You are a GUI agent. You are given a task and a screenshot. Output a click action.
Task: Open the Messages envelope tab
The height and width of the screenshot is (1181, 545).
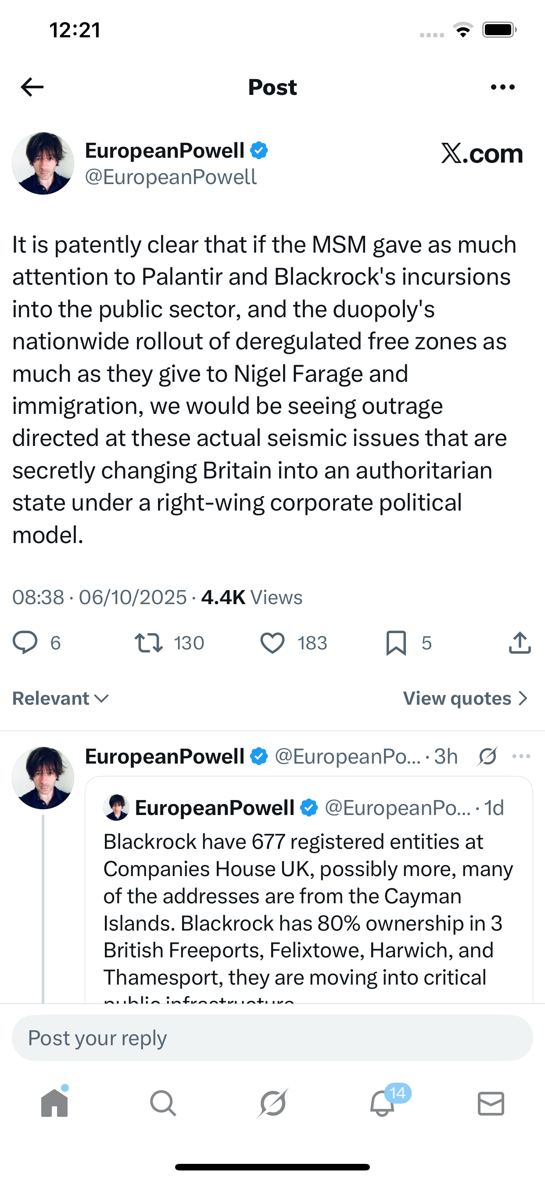491,1103
